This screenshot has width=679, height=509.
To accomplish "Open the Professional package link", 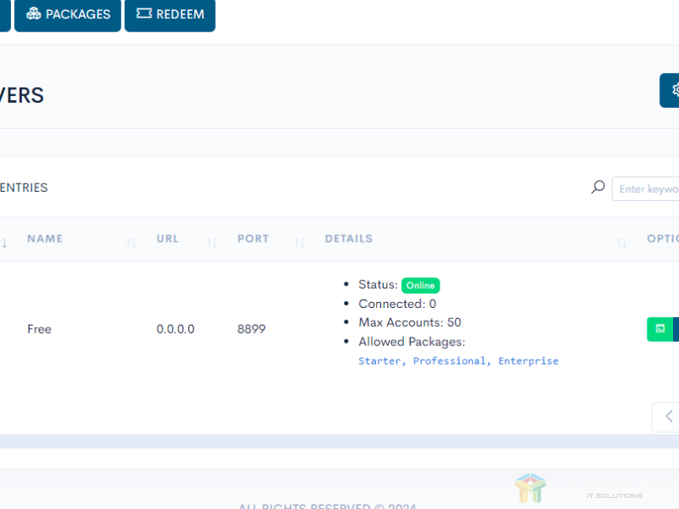I will 451,361.
